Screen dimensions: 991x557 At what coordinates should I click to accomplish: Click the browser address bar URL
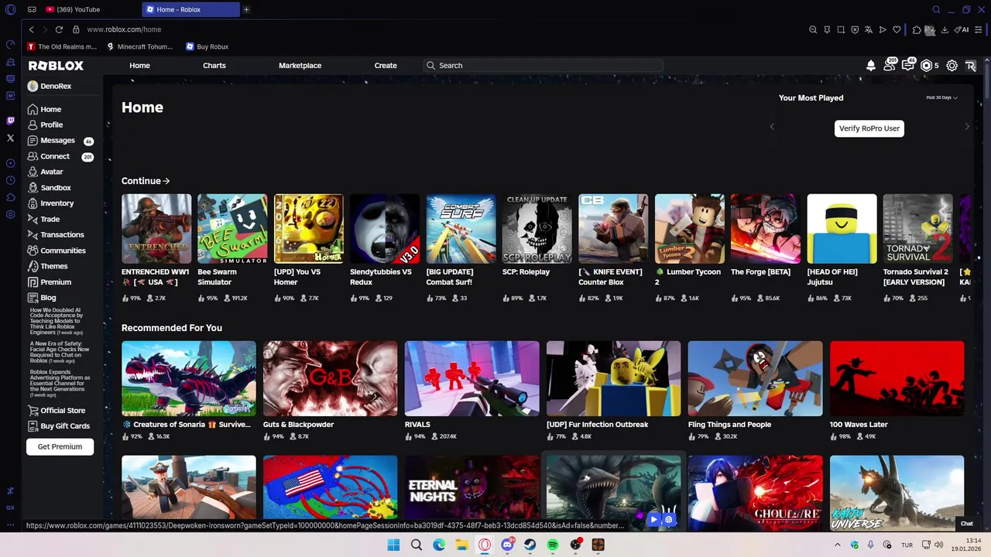pyautogui.click(x=124, y=29)
